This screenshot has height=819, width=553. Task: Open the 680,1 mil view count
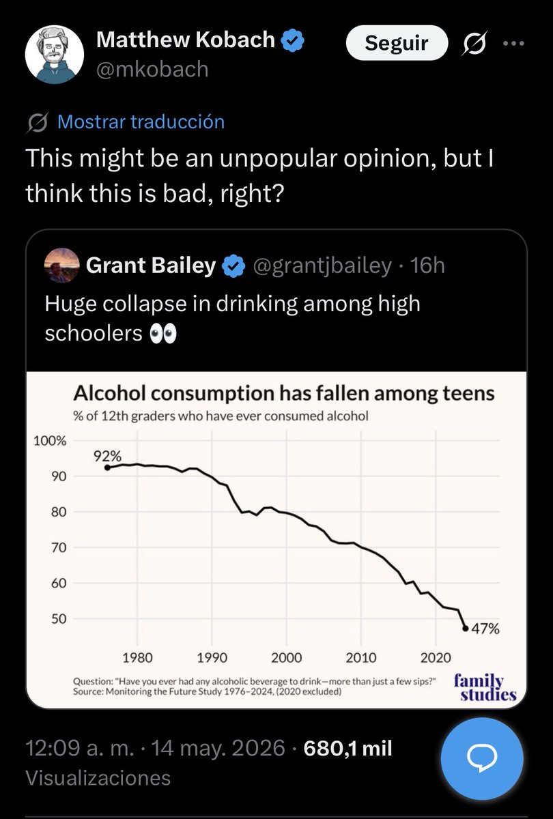tap(348, 748)
